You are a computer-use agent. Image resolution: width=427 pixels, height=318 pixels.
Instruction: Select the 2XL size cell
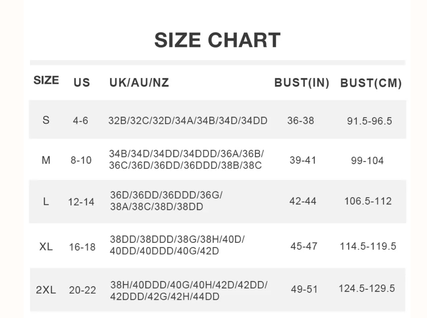(x=46, y=290)
